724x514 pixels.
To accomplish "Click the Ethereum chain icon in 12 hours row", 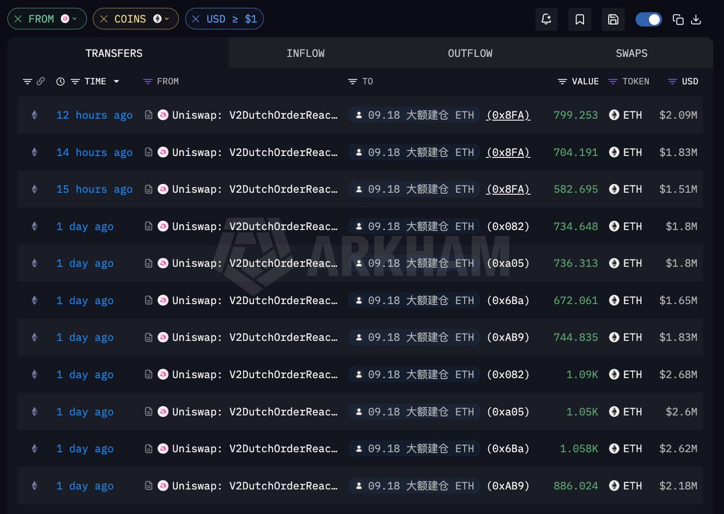I will (34, 115).
